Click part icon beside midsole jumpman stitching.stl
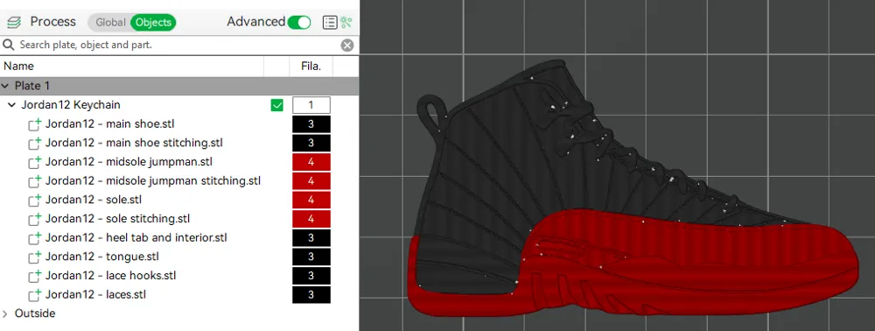 point(35,181)
